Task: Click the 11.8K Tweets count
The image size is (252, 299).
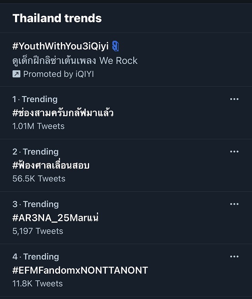Action: click(x=38, y=284)
